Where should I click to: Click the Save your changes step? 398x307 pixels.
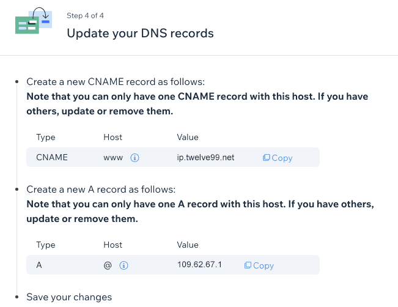69,297
